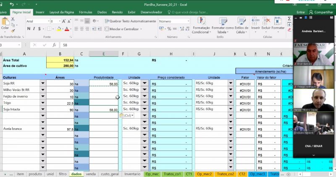
Task: Click the Eron Barbieri video thumbnail
Action: pos(313,54)
